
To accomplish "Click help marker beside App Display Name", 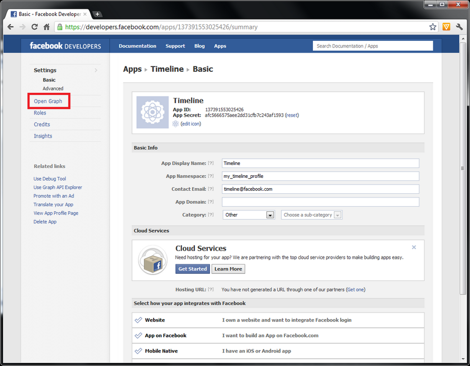I will pyautogui.click(x=211, y=163).
